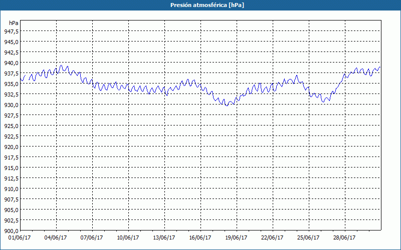Select the 932,5 y-axis label
Viewport: 401px width, 250px height.
11,94
